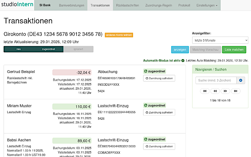Go to previous page of results

[215, 91]
